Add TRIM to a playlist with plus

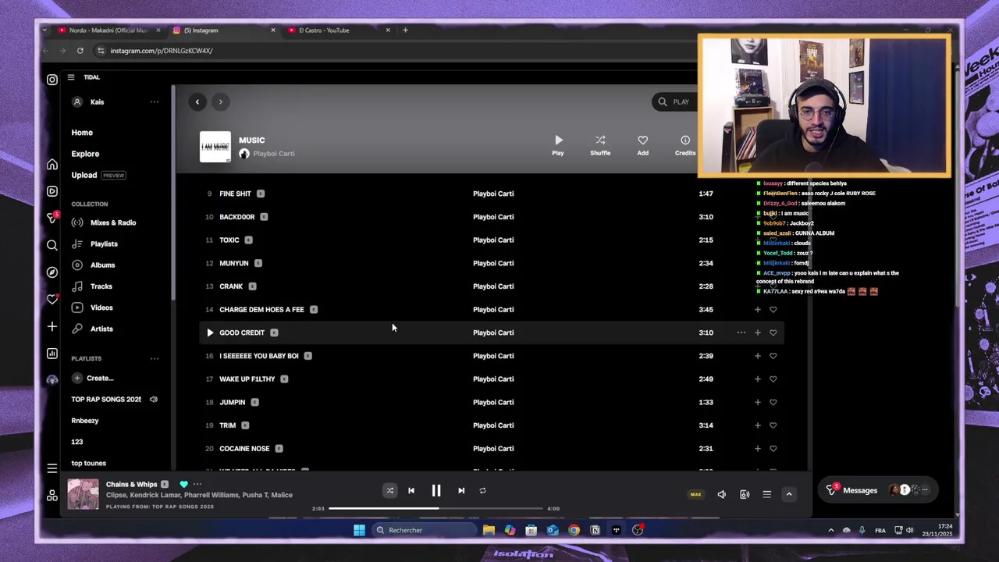757,425
